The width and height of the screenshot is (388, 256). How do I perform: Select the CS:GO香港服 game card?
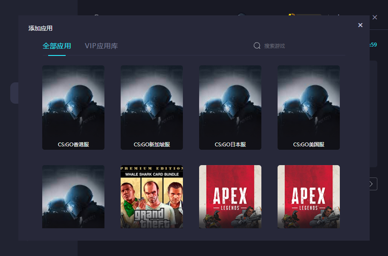pyautogui.click(x=73, y=108)
